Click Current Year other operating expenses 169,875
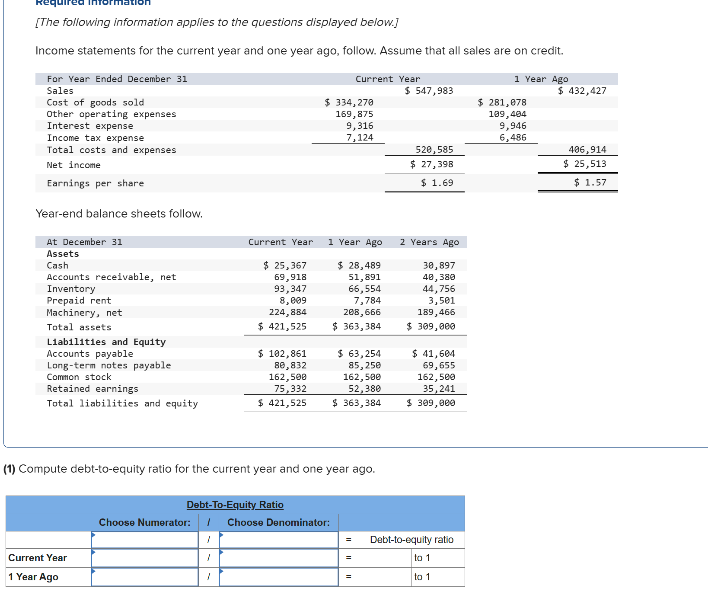The height and width of the screenshot is (611, 708). 354,114
